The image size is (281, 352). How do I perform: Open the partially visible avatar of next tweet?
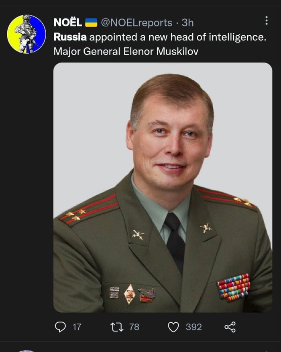coord(26,351)
